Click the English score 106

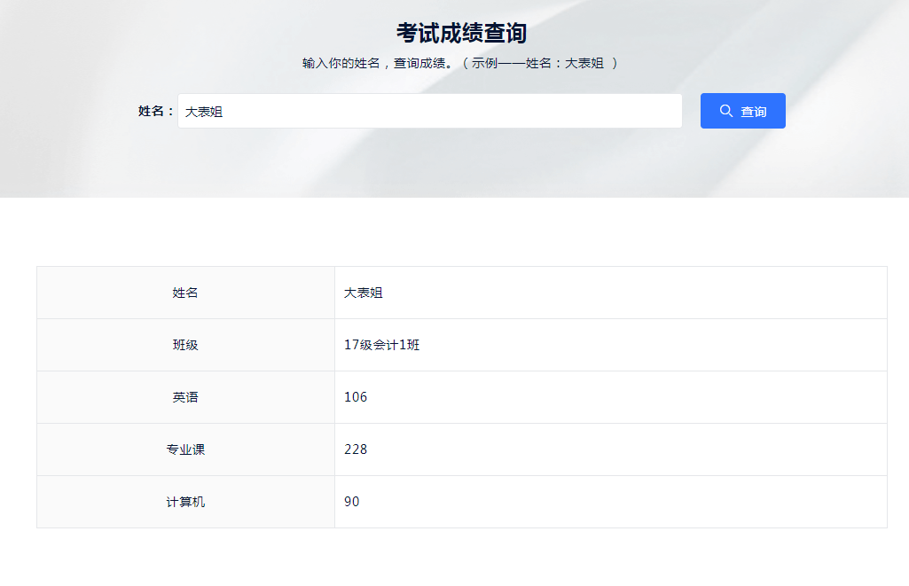click(x=356, y=397)
